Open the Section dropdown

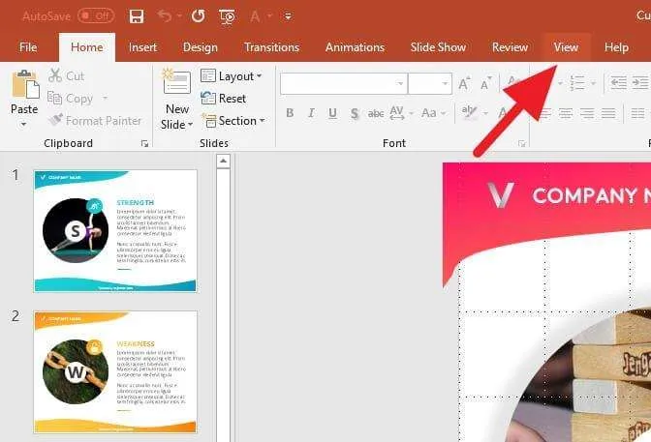232,121
